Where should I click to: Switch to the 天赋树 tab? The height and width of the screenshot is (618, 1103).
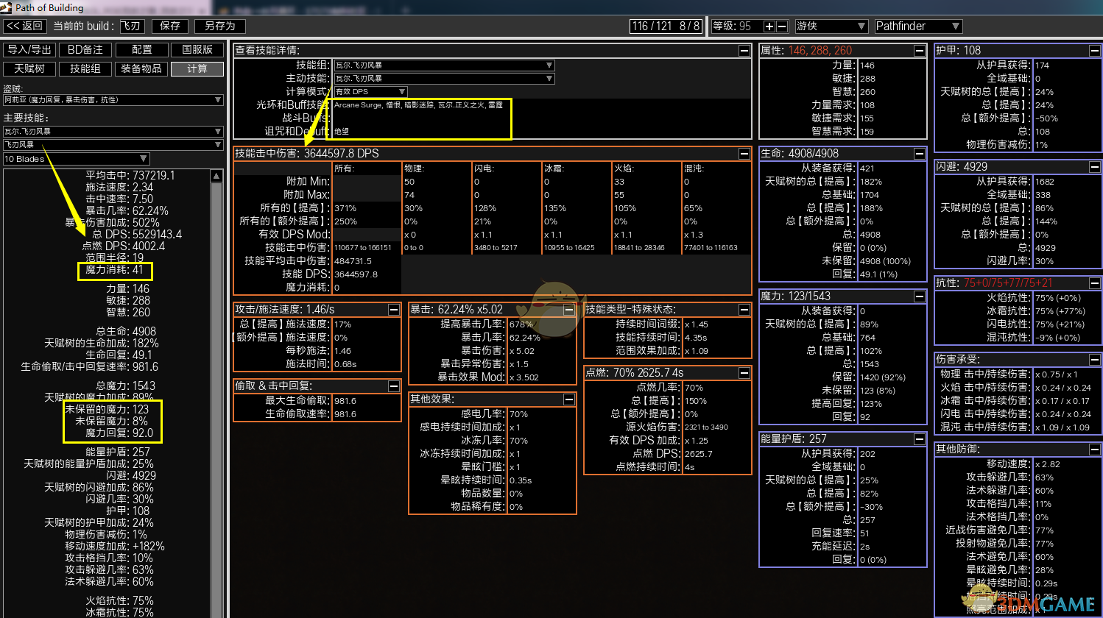(29, 69)
